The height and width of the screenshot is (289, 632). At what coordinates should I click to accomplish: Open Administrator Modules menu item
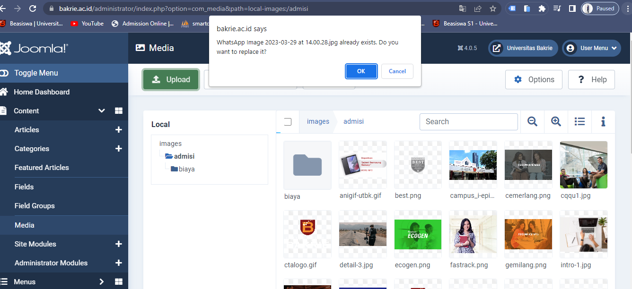[51, 263]
